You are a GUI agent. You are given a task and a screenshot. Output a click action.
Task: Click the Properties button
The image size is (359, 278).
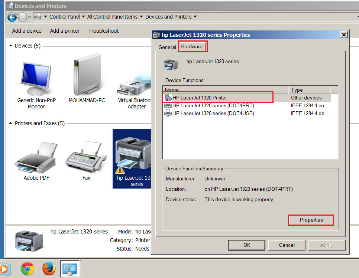click(311, 220)
